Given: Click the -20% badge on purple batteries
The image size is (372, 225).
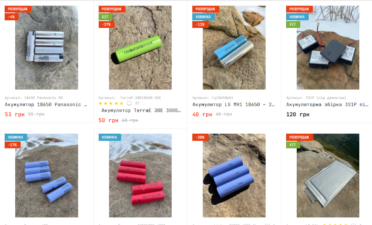Looking at the screenshot, I should pos(200,137).
